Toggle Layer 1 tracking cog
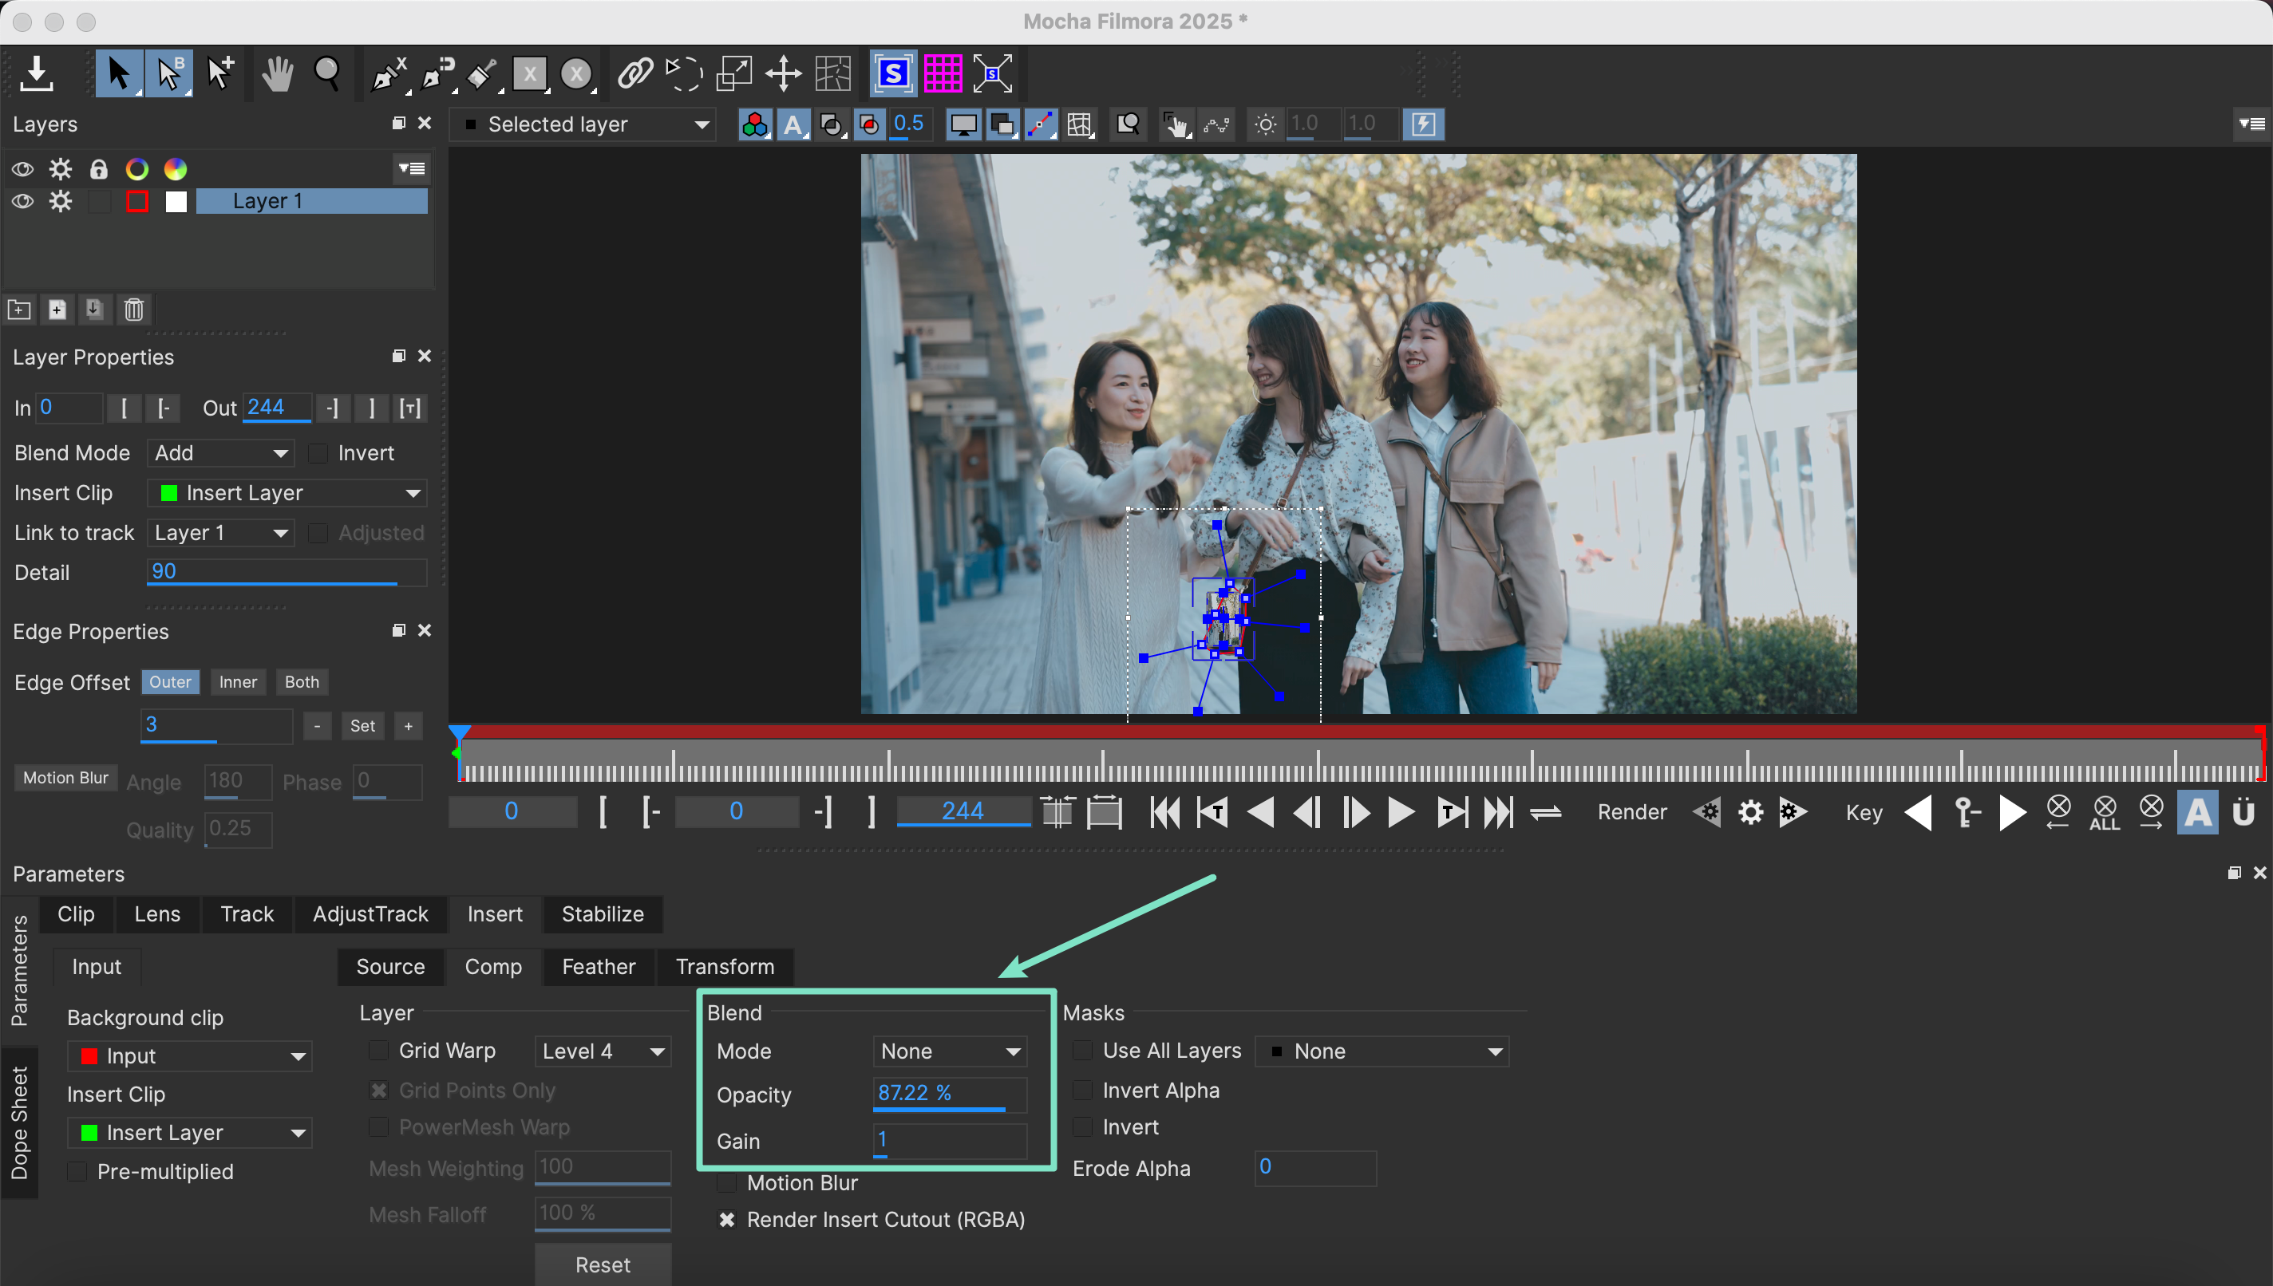Screen dimensions: 2273x1286 [60, 201]
